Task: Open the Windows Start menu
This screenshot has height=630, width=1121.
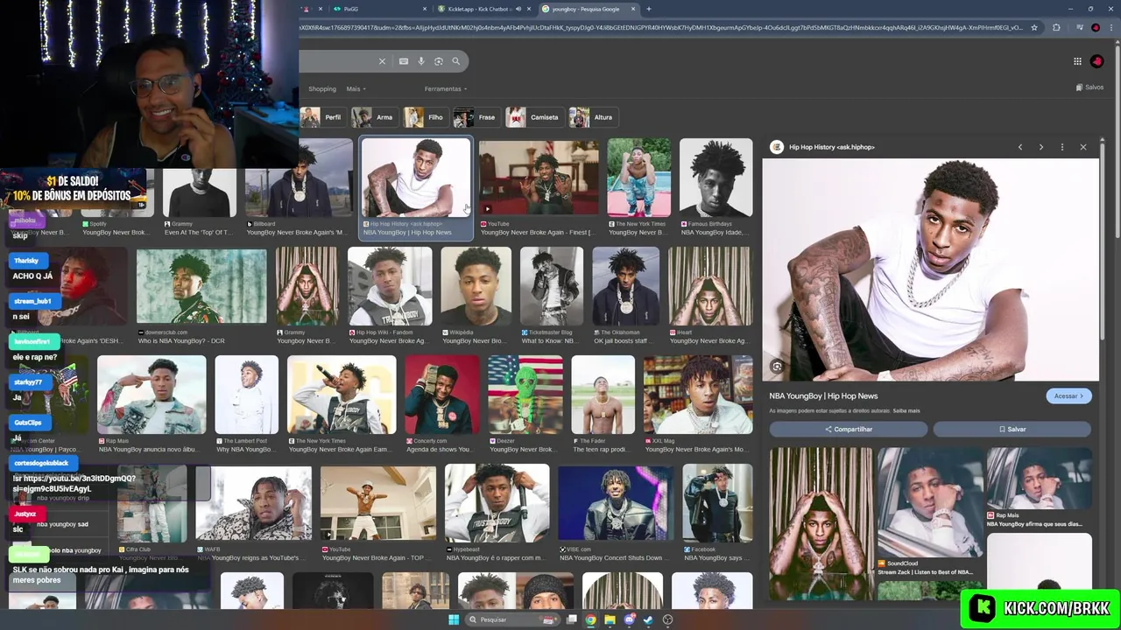Action: point(454,619)
